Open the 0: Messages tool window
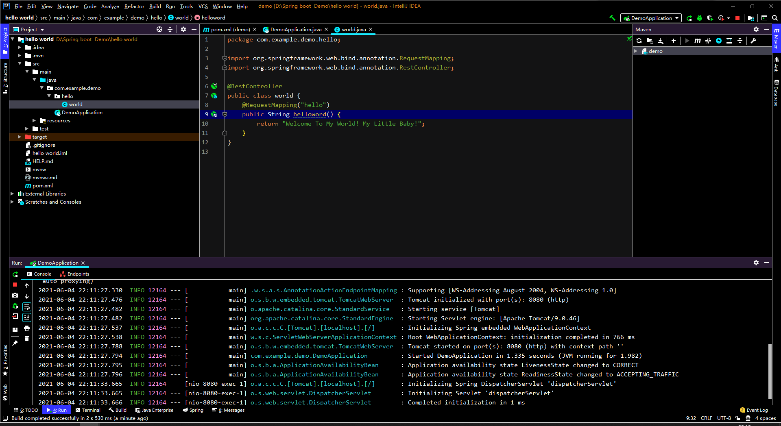Screen dimensions: 781x426 click(x=228, y=410)
